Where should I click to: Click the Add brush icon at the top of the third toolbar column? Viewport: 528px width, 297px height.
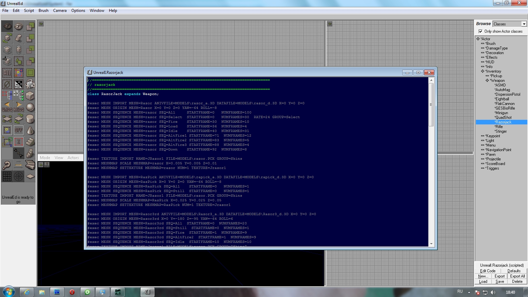coord(30,26)
